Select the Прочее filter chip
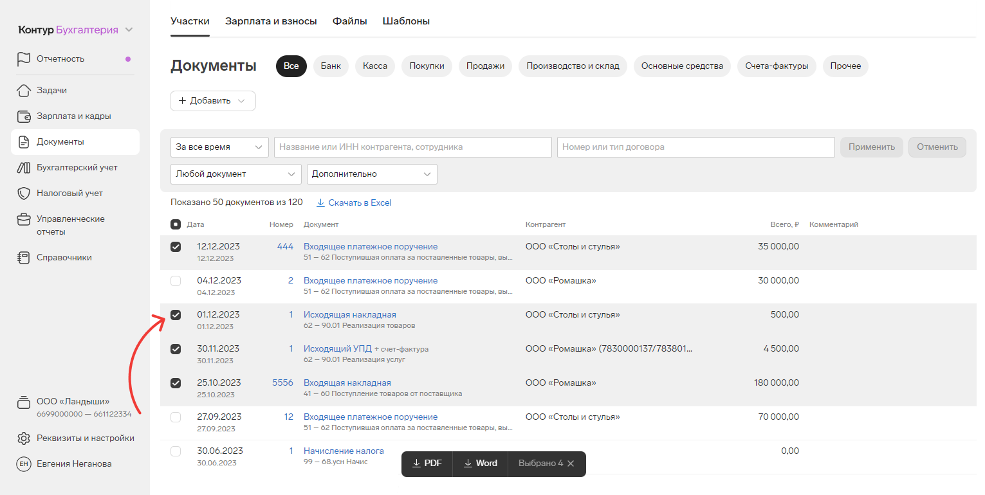 [845, 66]
